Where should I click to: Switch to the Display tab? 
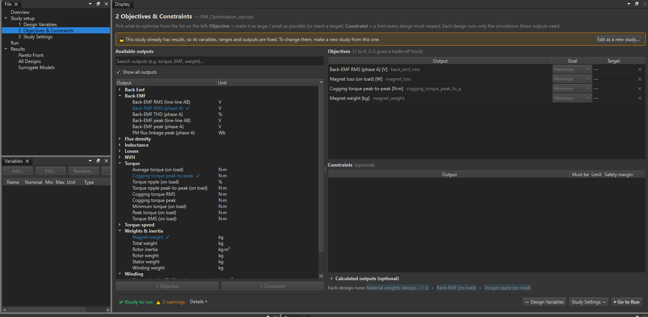(122, 4)
